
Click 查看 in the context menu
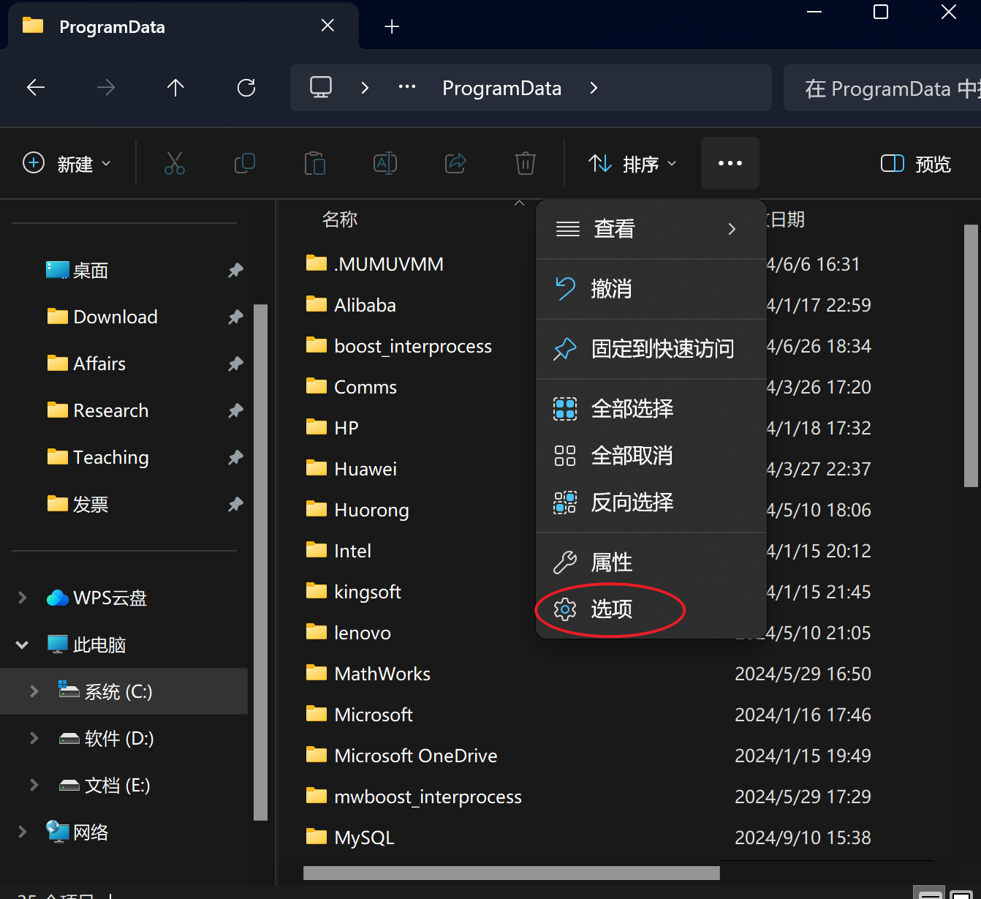[613, 228]
